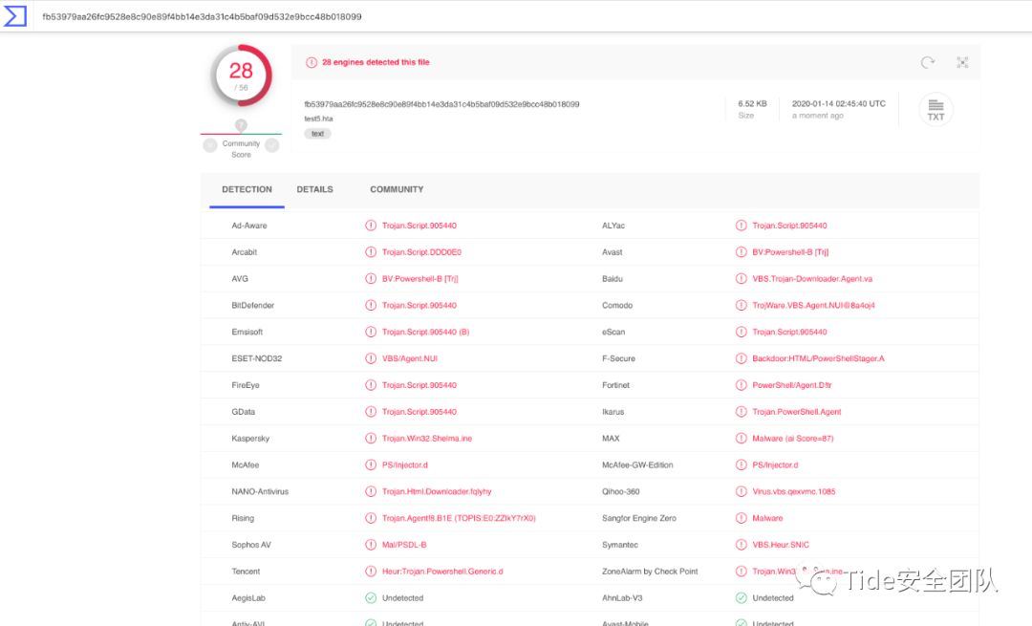The height and width of the screenshot is (626, 1032).
Task: Click NANO-Antivirus result Trojan.Html.Downloader.fqlyhy
Action: [437, 491]
